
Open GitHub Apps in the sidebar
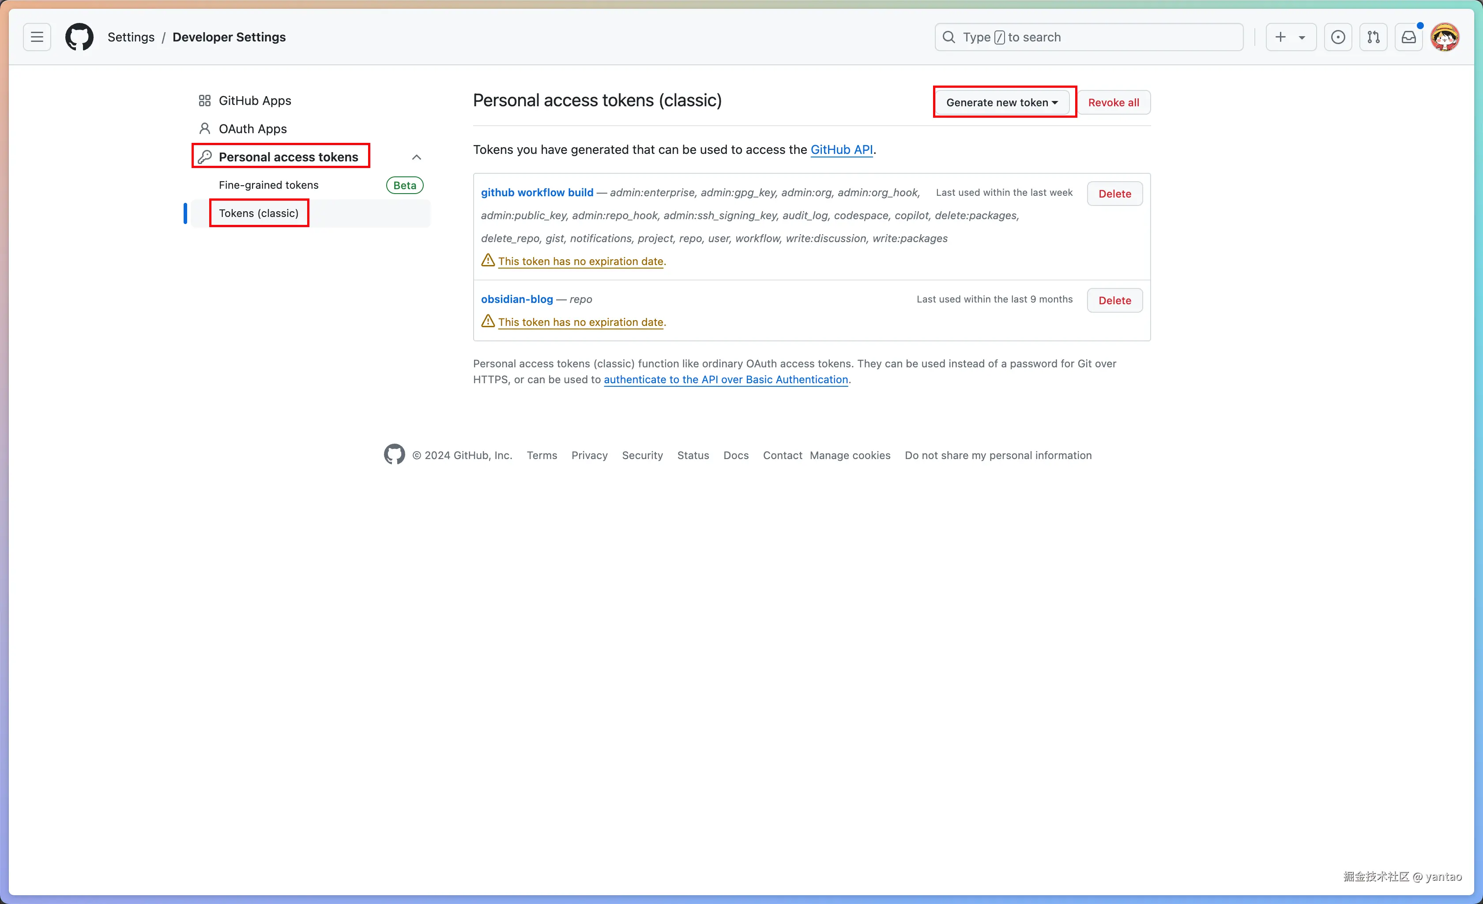click(x=255, y=101)
